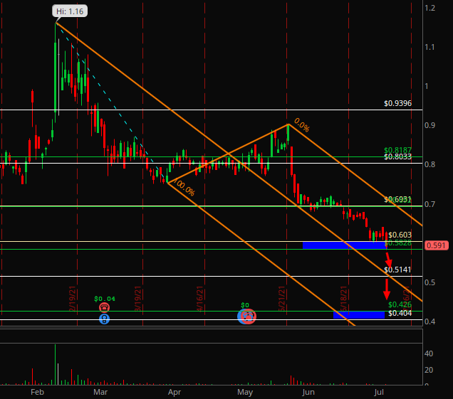453x399 pixels.
Task: Click the 0.8 value on price axis
Action: [429, 164]
